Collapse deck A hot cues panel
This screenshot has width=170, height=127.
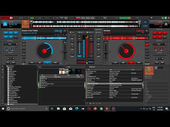[2, 29]
